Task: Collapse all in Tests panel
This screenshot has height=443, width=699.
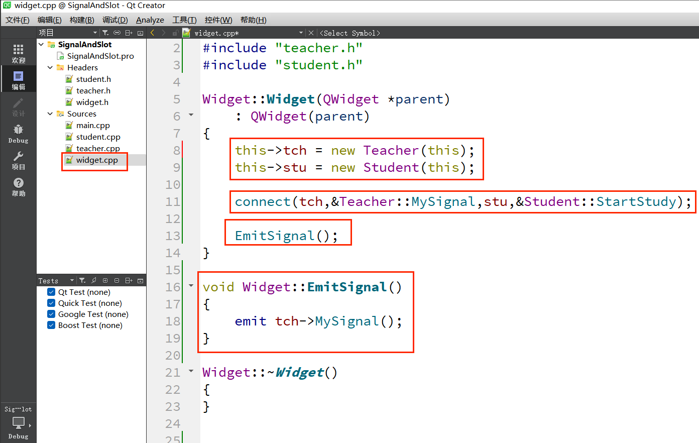Action: pos(117,280)
